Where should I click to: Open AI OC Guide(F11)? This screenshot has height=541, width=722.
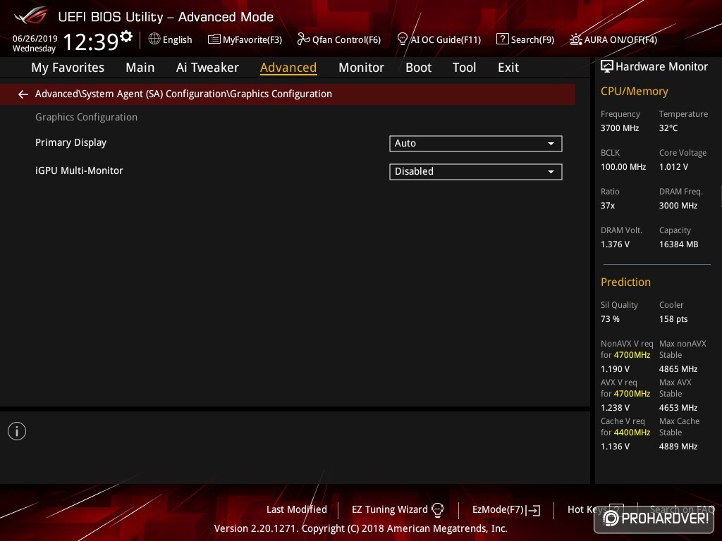pyautogui.click(x=439, y=39)
